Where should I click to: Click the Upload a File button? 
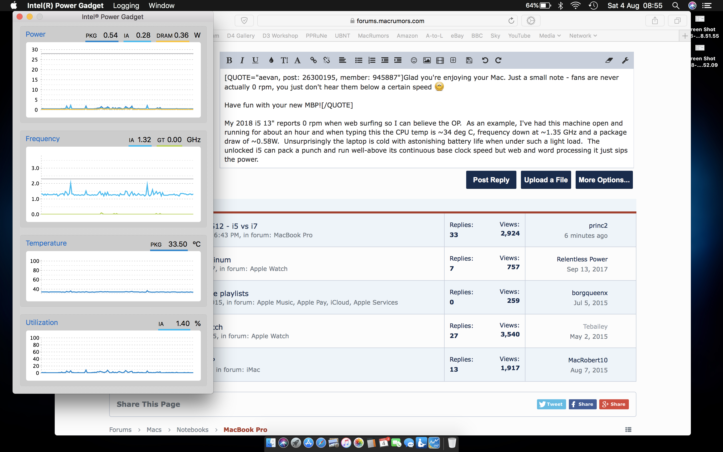(546, 180)
